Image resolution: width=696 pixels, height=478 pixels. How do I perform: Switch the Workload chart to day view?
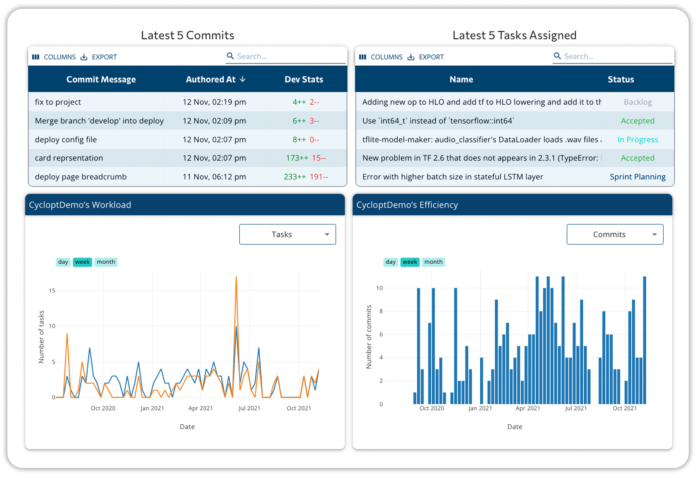click(x=63, y=262)
